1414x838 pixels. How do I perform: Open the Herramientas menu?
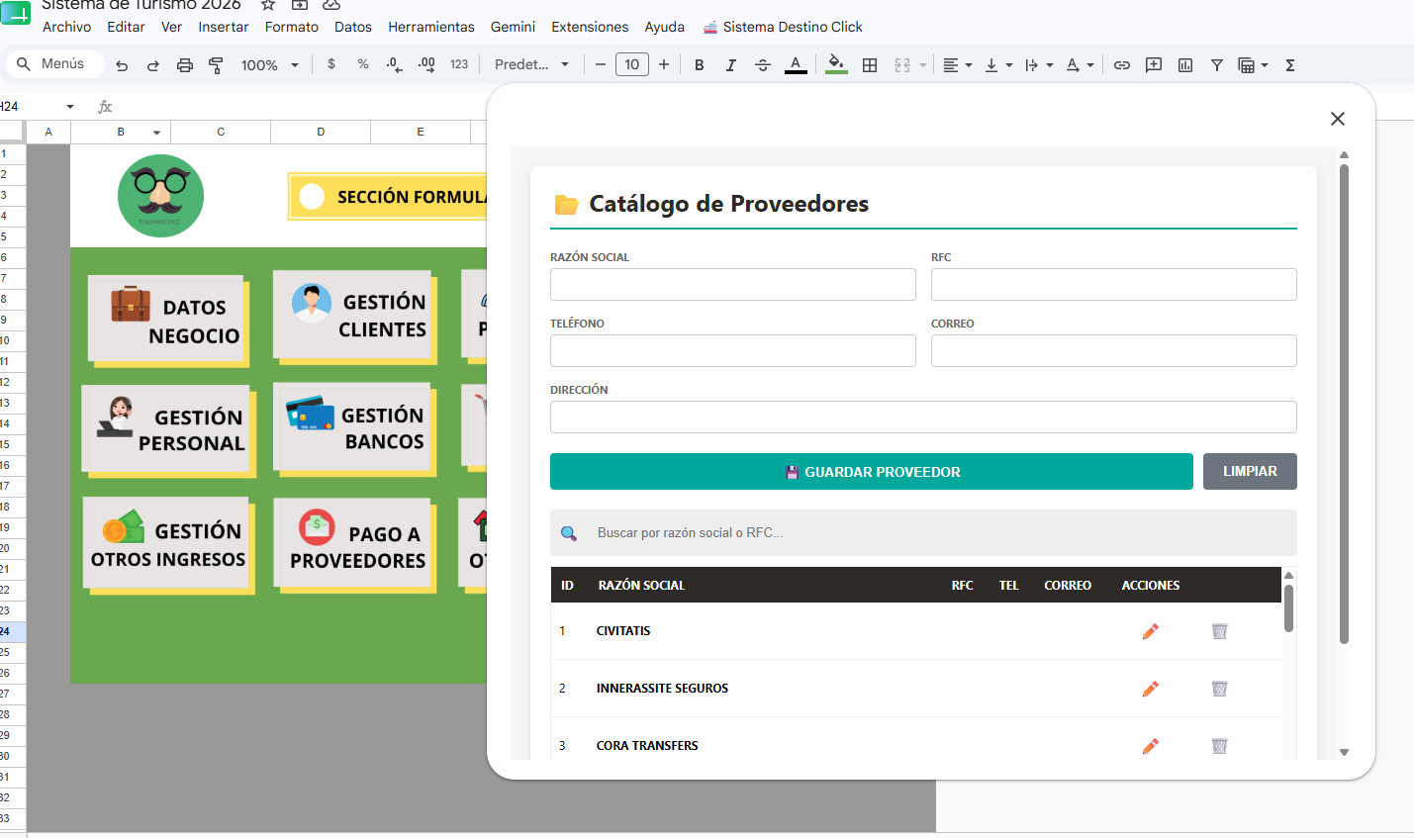coord(431,27)
